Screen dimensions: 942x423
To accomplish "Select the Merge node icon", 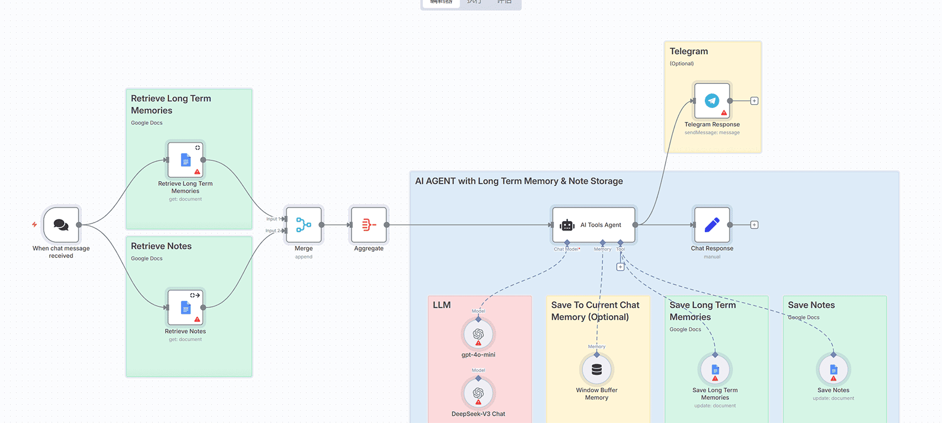I will coord(303,225).
